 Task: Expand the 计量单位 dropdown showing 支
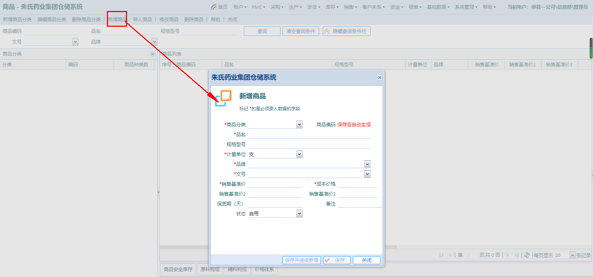(x=299, y=154)
